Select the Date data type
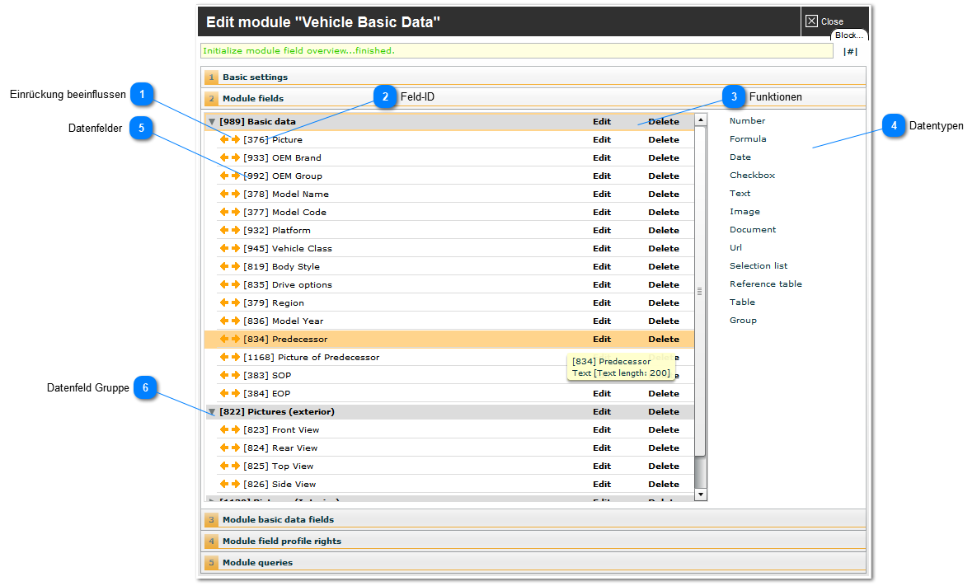This screenshot has height=586, width=977. [740, 157]
